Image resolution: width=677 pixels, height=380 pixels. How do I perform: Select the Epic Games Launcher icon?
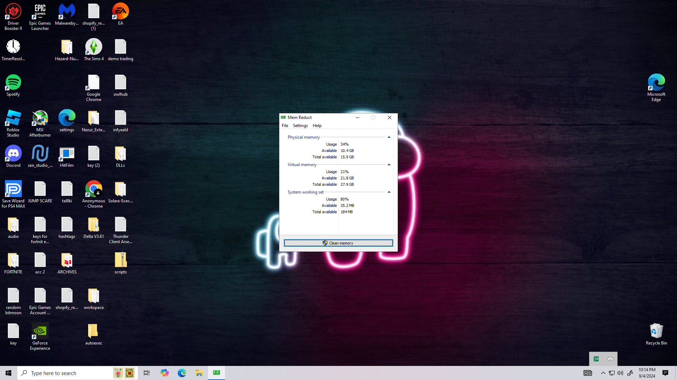[x=40, y=17]
